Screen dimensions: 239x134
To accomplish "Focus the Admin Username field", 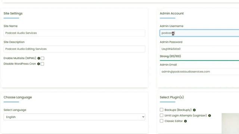I will pyautogui.click(x=199, y=33).
